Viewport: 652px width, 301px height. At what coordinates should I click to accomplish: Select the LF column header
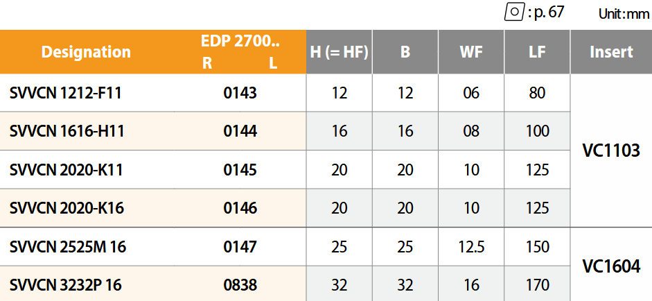(537, 52)
